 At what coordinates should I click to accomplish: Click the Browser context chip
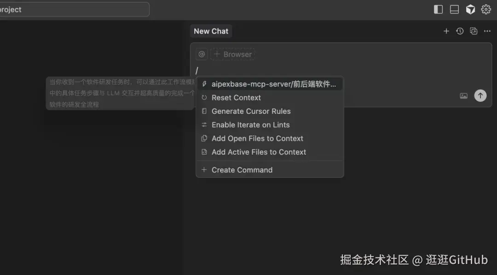(x=233, y=54)
